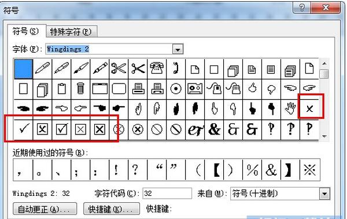Close the 符号 dialog
This screenshot has height=219, width=347.
[326, 8]
